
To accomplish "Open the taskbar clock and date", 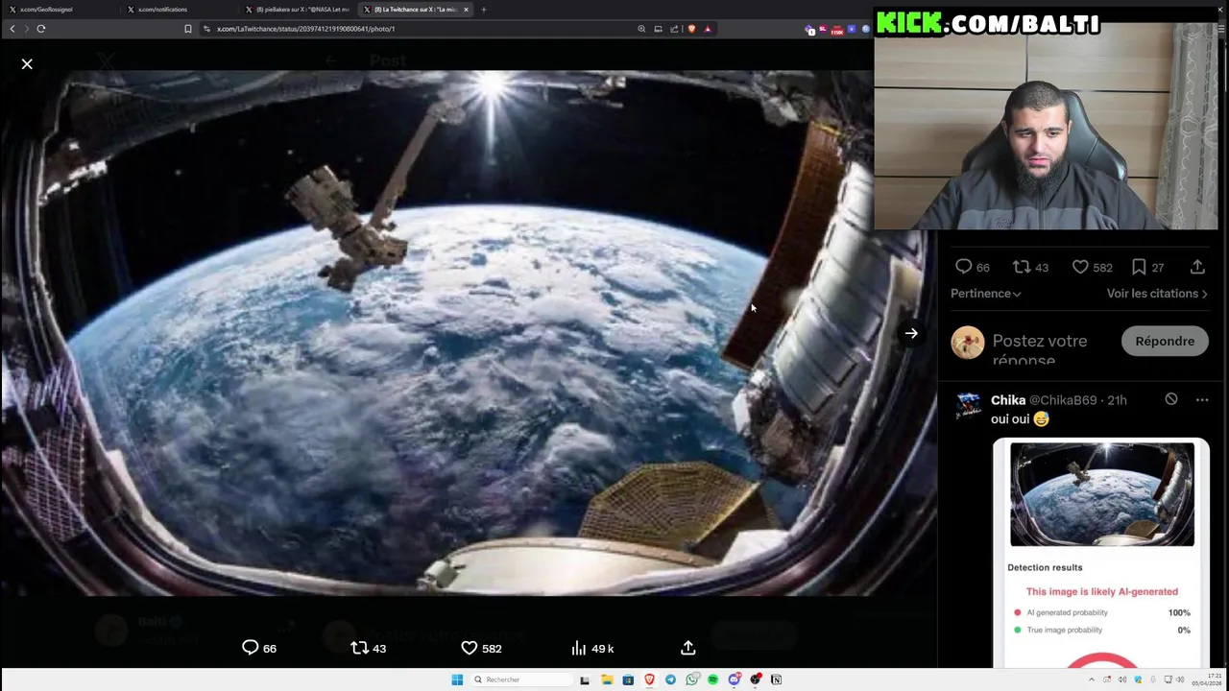I will pyautogui.click(x=1206, y=679).
